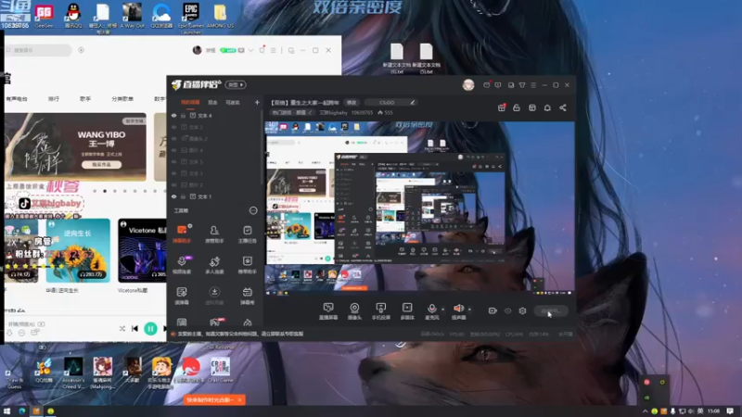Open the menu icon in streaming app title bar
Image resolution: width=742 pixels, height=417 pixels.
click(533, 85)
